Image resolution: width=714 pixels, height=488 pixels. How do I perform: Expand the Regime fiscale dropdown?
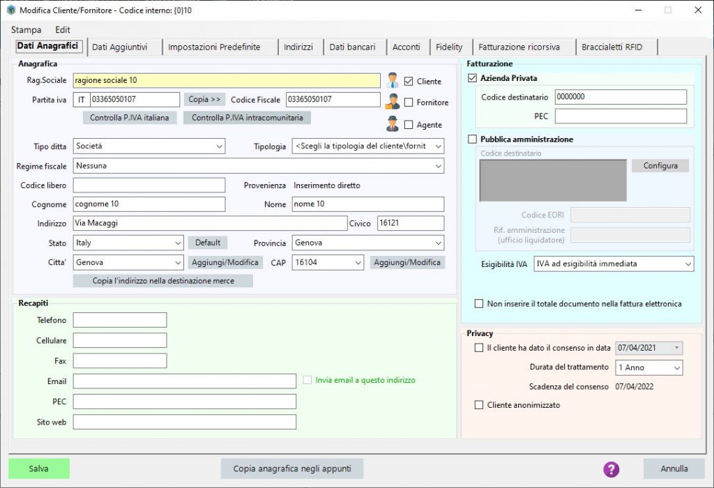(x=439, y=166)
